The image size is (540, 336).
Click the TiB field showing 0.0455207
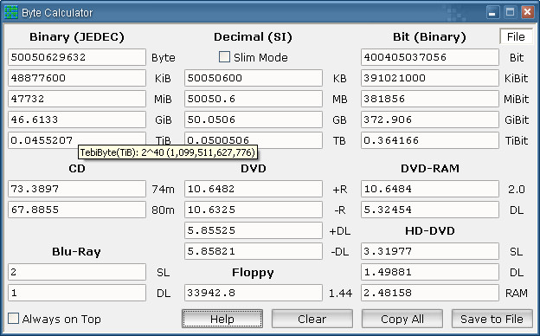(x=77, y=140)
